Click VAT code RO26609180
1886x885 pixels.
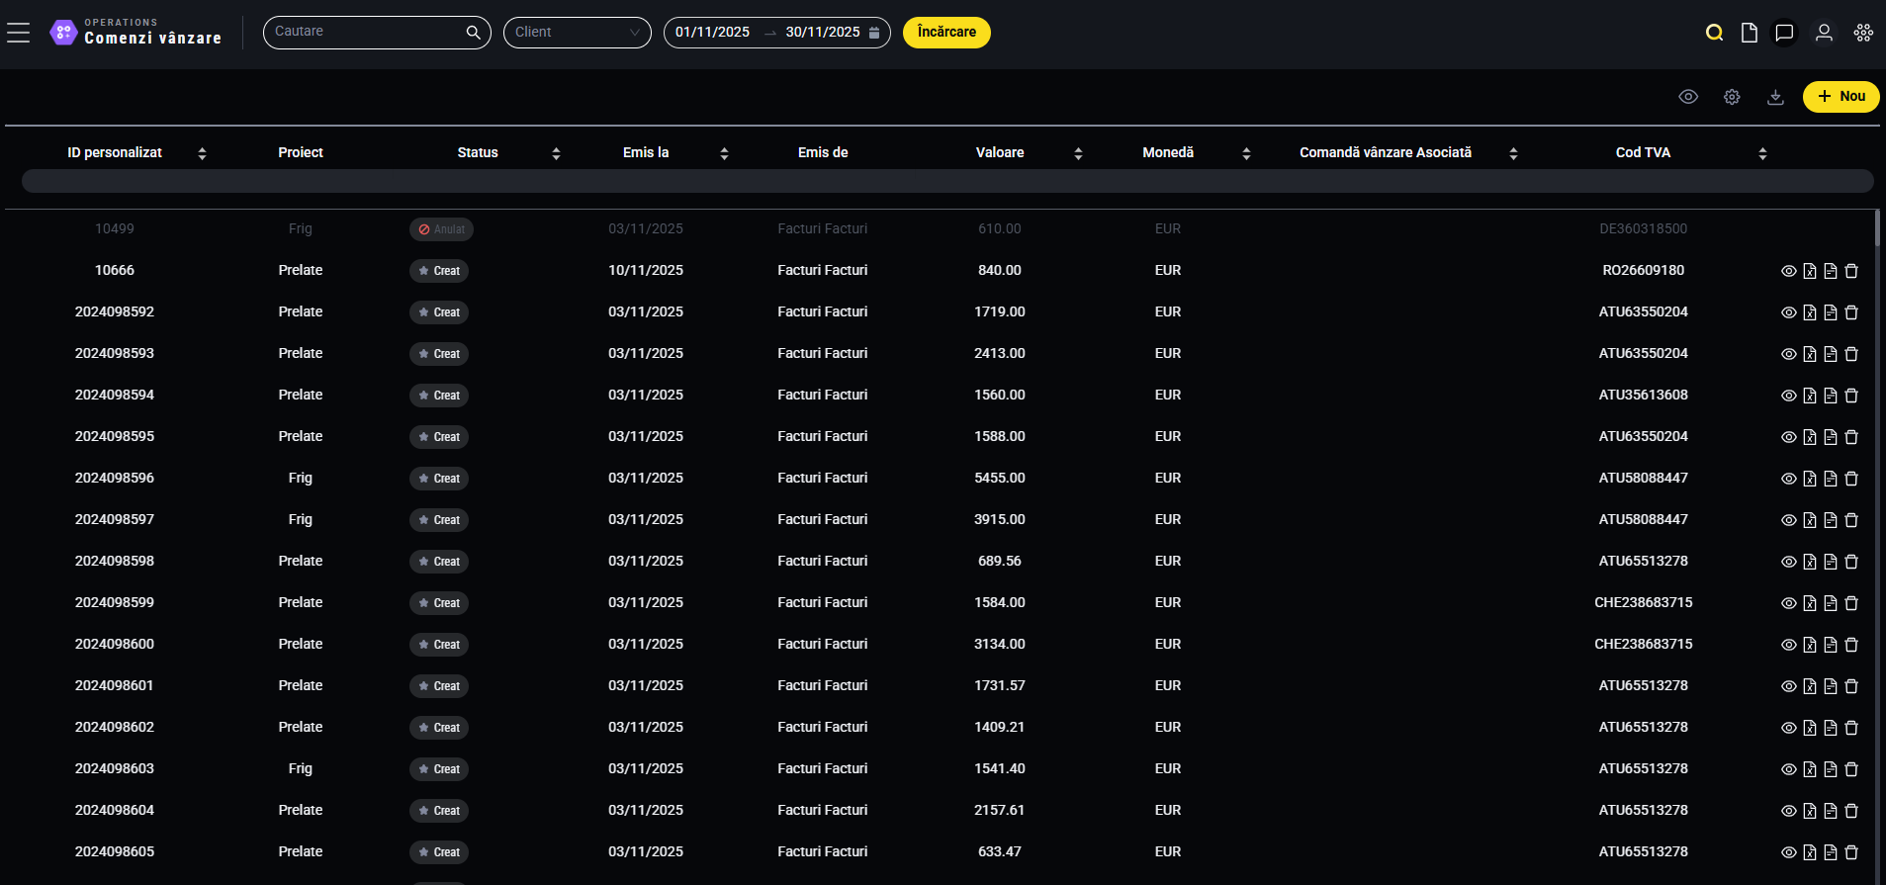[1644, 270]
